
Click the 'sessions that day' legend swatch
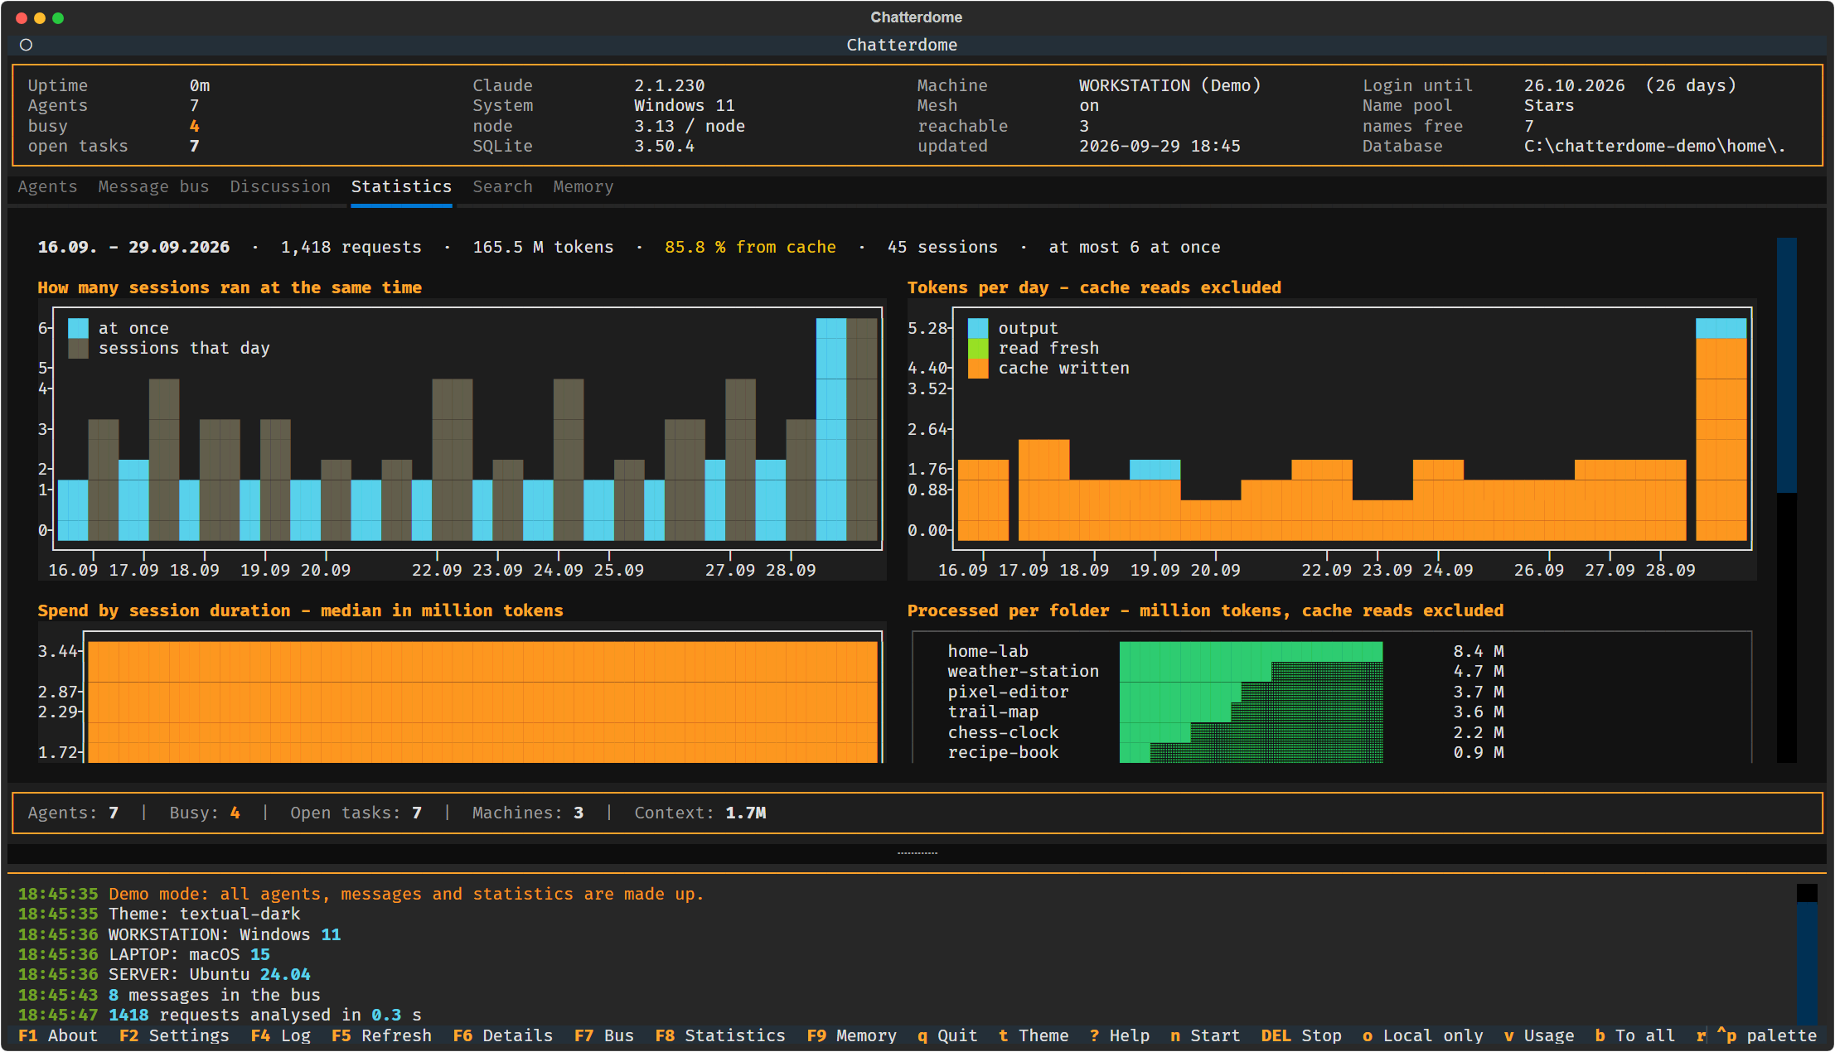(78, 349)
